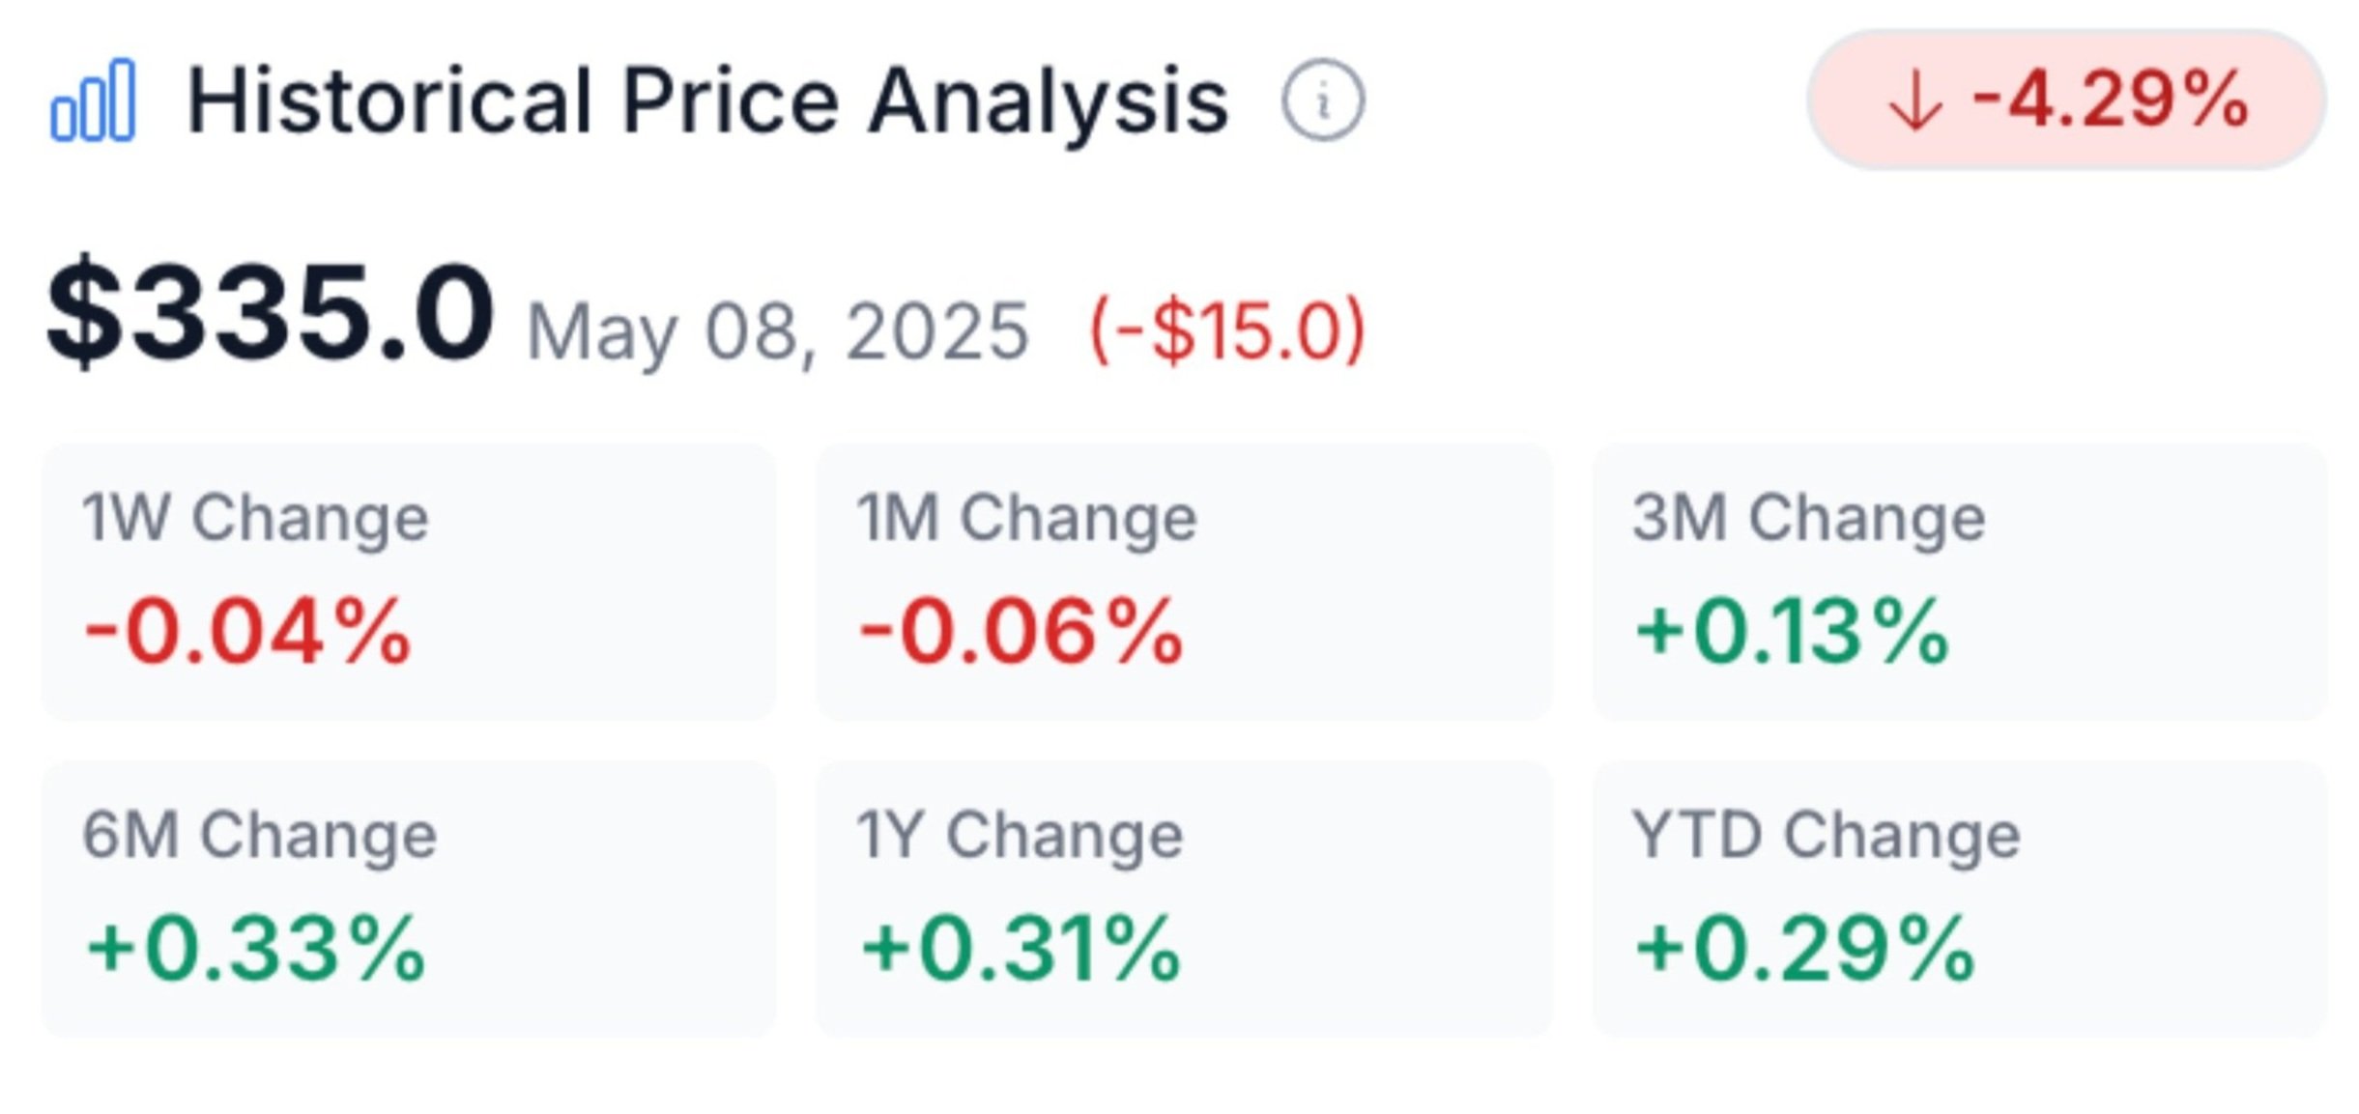This screenshot has height=1114, width=2359.
Task: Click the -0.04% weekly value
Action: point(248,632)
